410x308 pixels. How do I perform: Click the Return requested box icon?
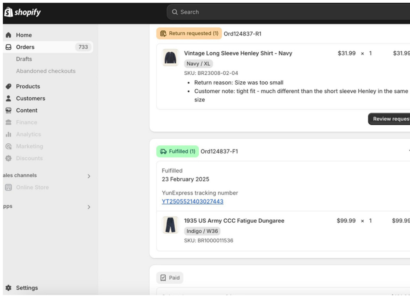tap(163, 34)
